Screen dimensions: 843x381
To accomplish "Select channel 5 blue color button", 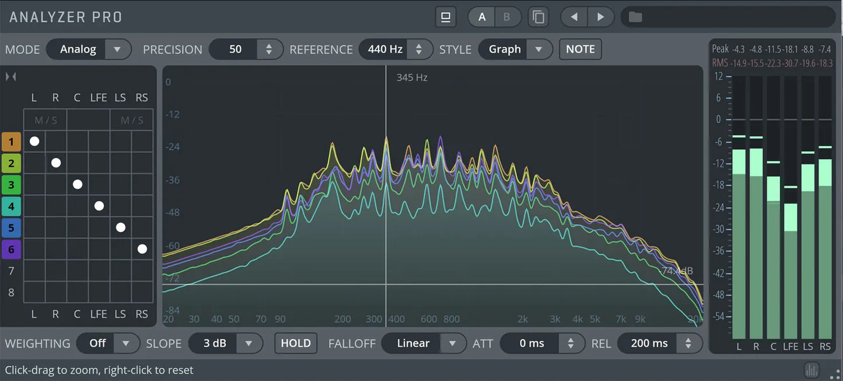I will pyautogui.click(x=11, y=228).
